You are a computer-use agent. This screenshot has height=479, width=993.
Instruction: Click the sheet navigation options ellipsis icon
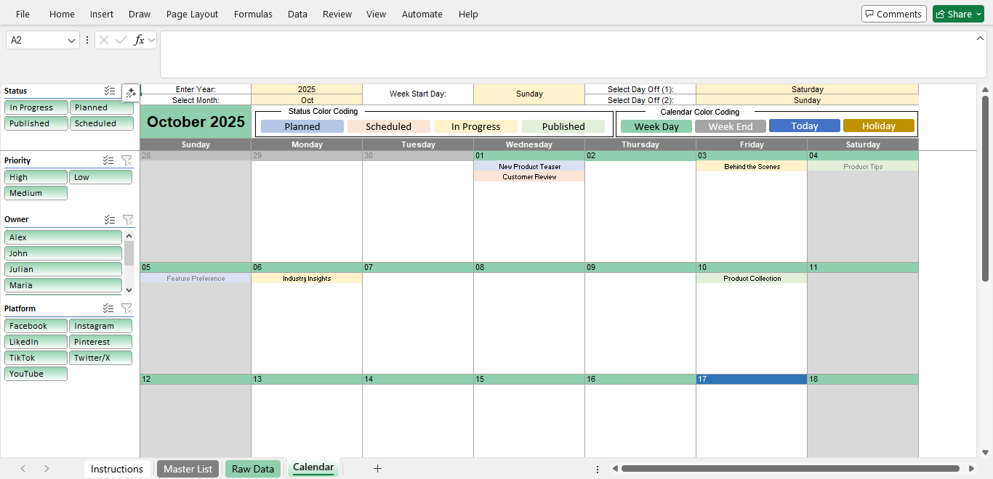pos(597,469)
